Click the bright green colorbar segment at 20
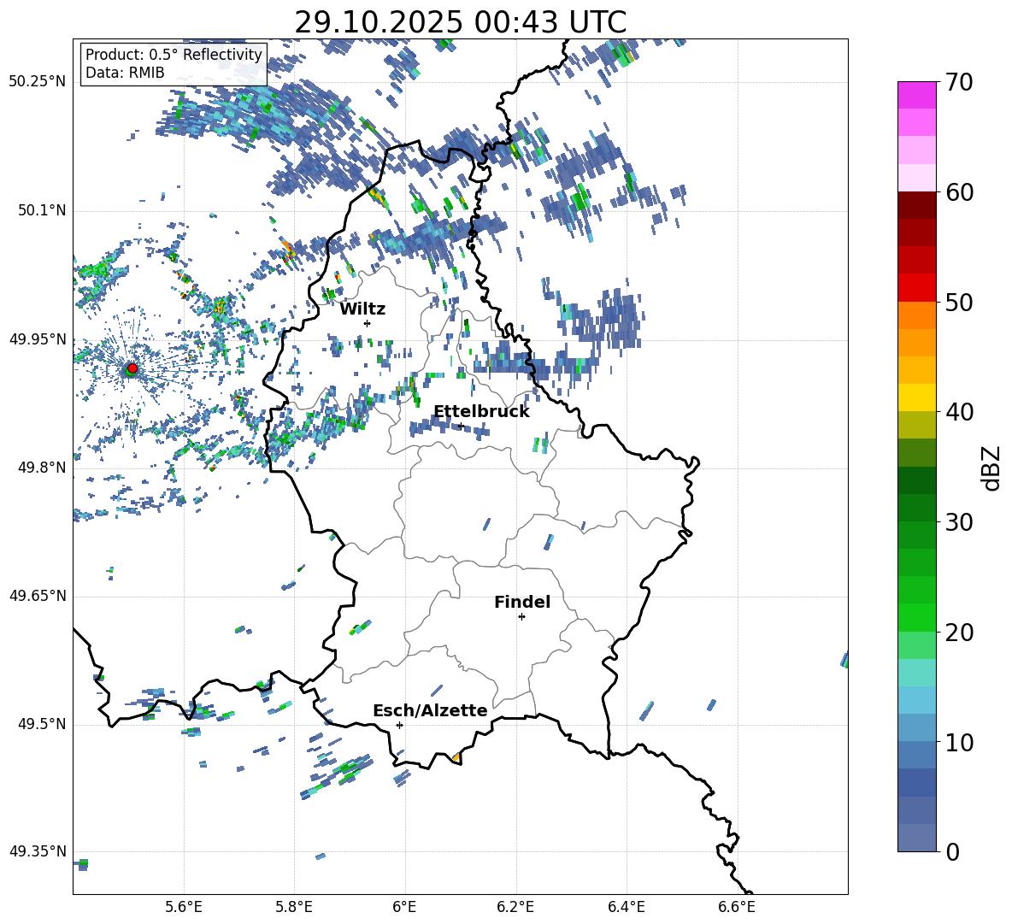The height and width of the screenshot is (924, 1012). 917,617
